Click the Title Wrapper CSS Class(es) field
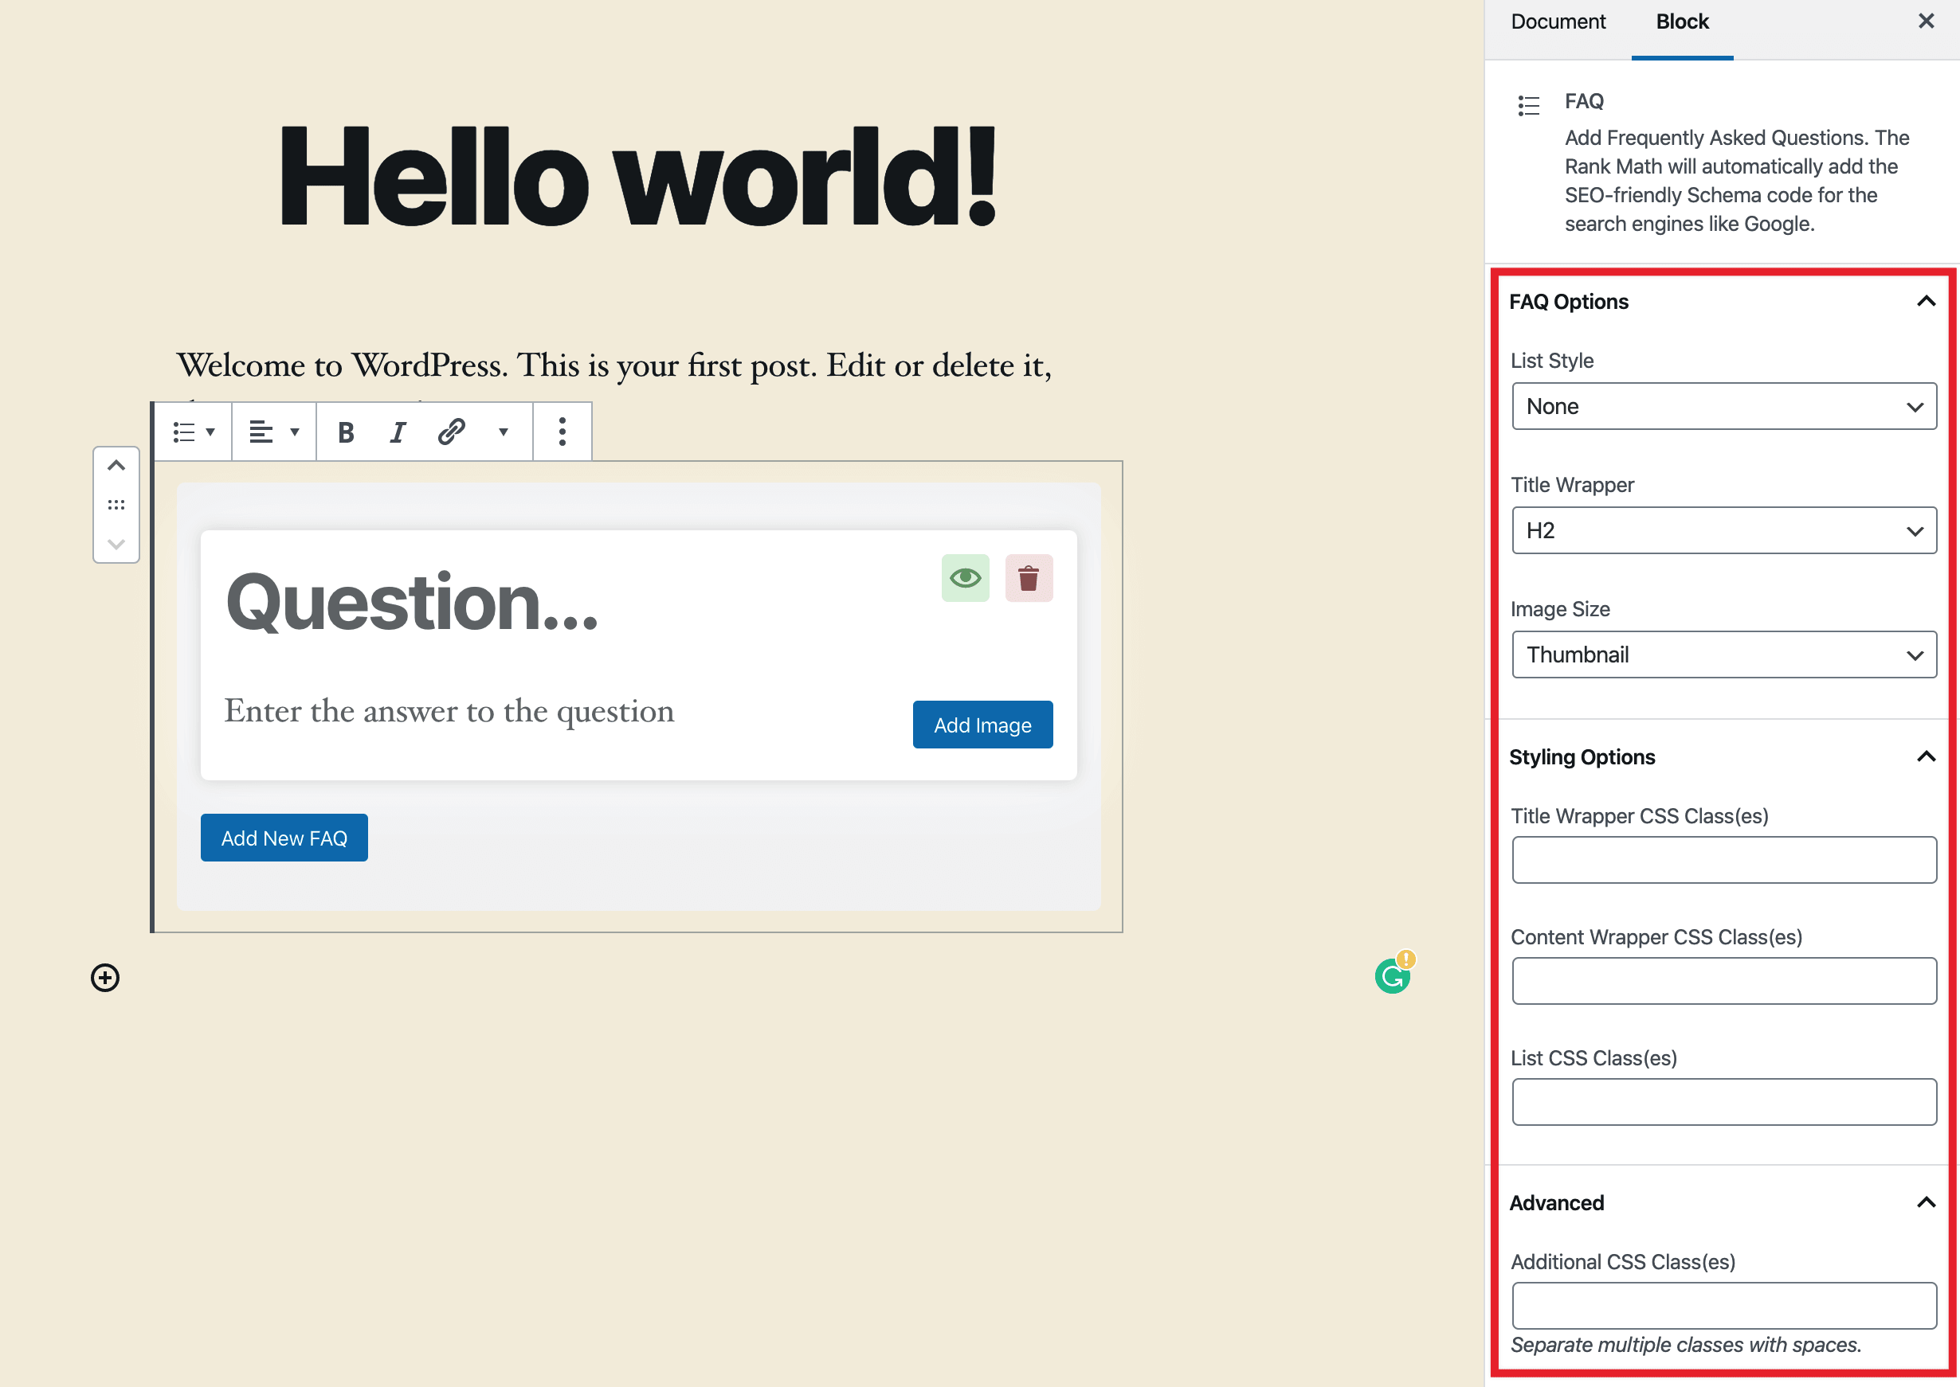 1723,860
